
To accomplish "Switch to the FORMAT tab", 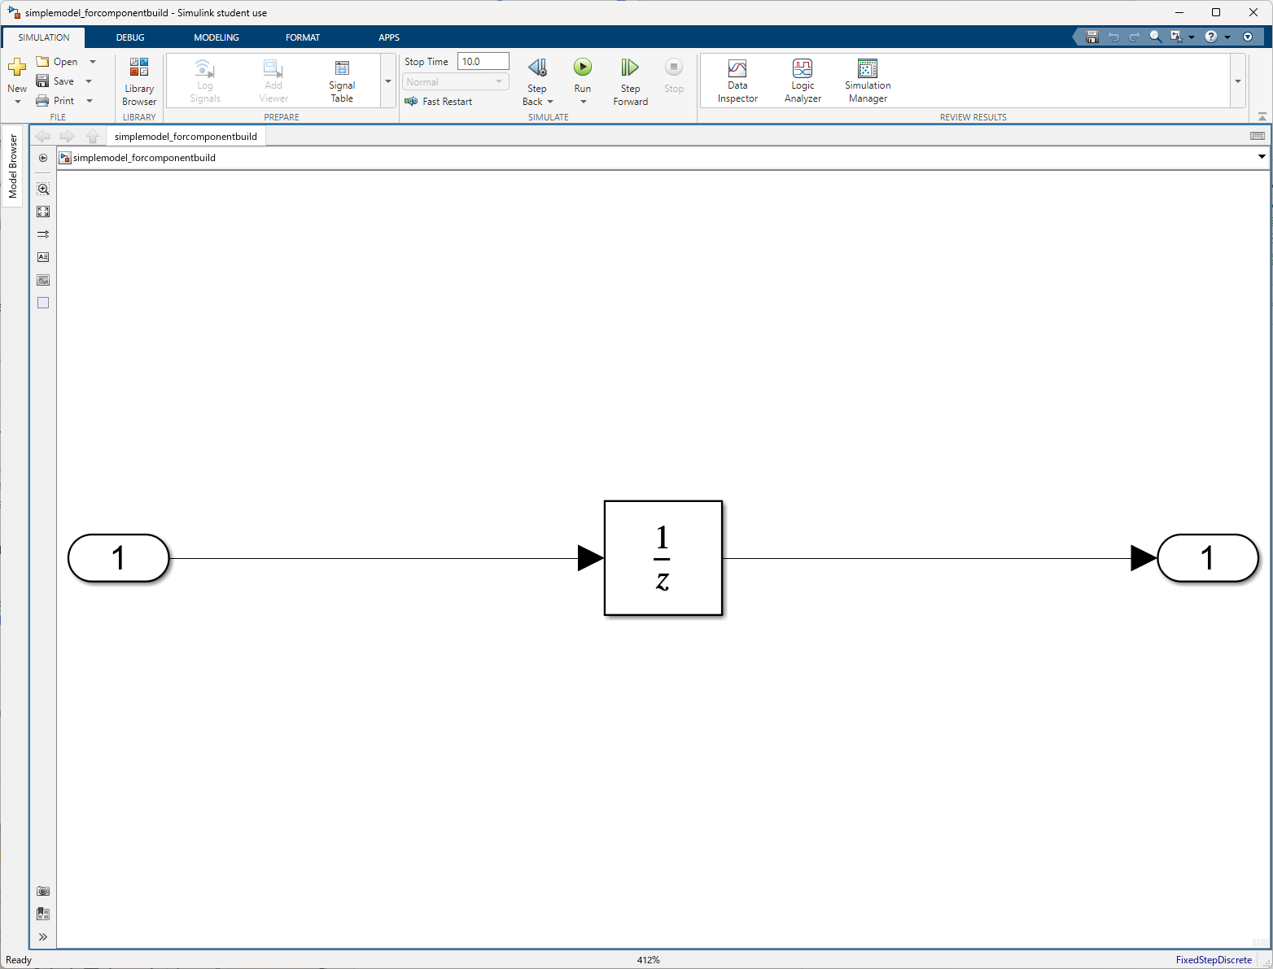I will pyautogui.click(x=303, y=37).
